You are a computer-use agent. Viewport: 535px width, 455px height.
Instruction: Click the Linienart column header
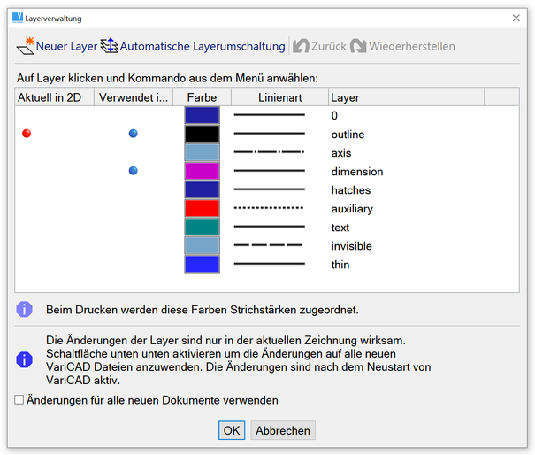tap(280, 97)
